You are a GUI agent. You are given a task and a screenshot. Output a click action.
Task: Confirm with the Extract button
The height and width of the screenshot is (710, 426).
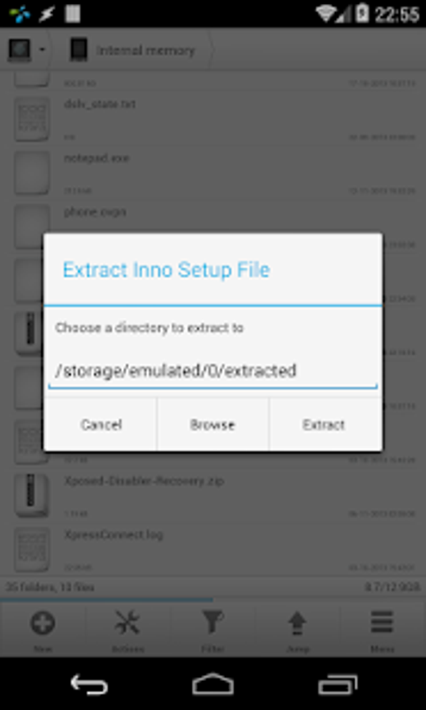click(324, 425)
